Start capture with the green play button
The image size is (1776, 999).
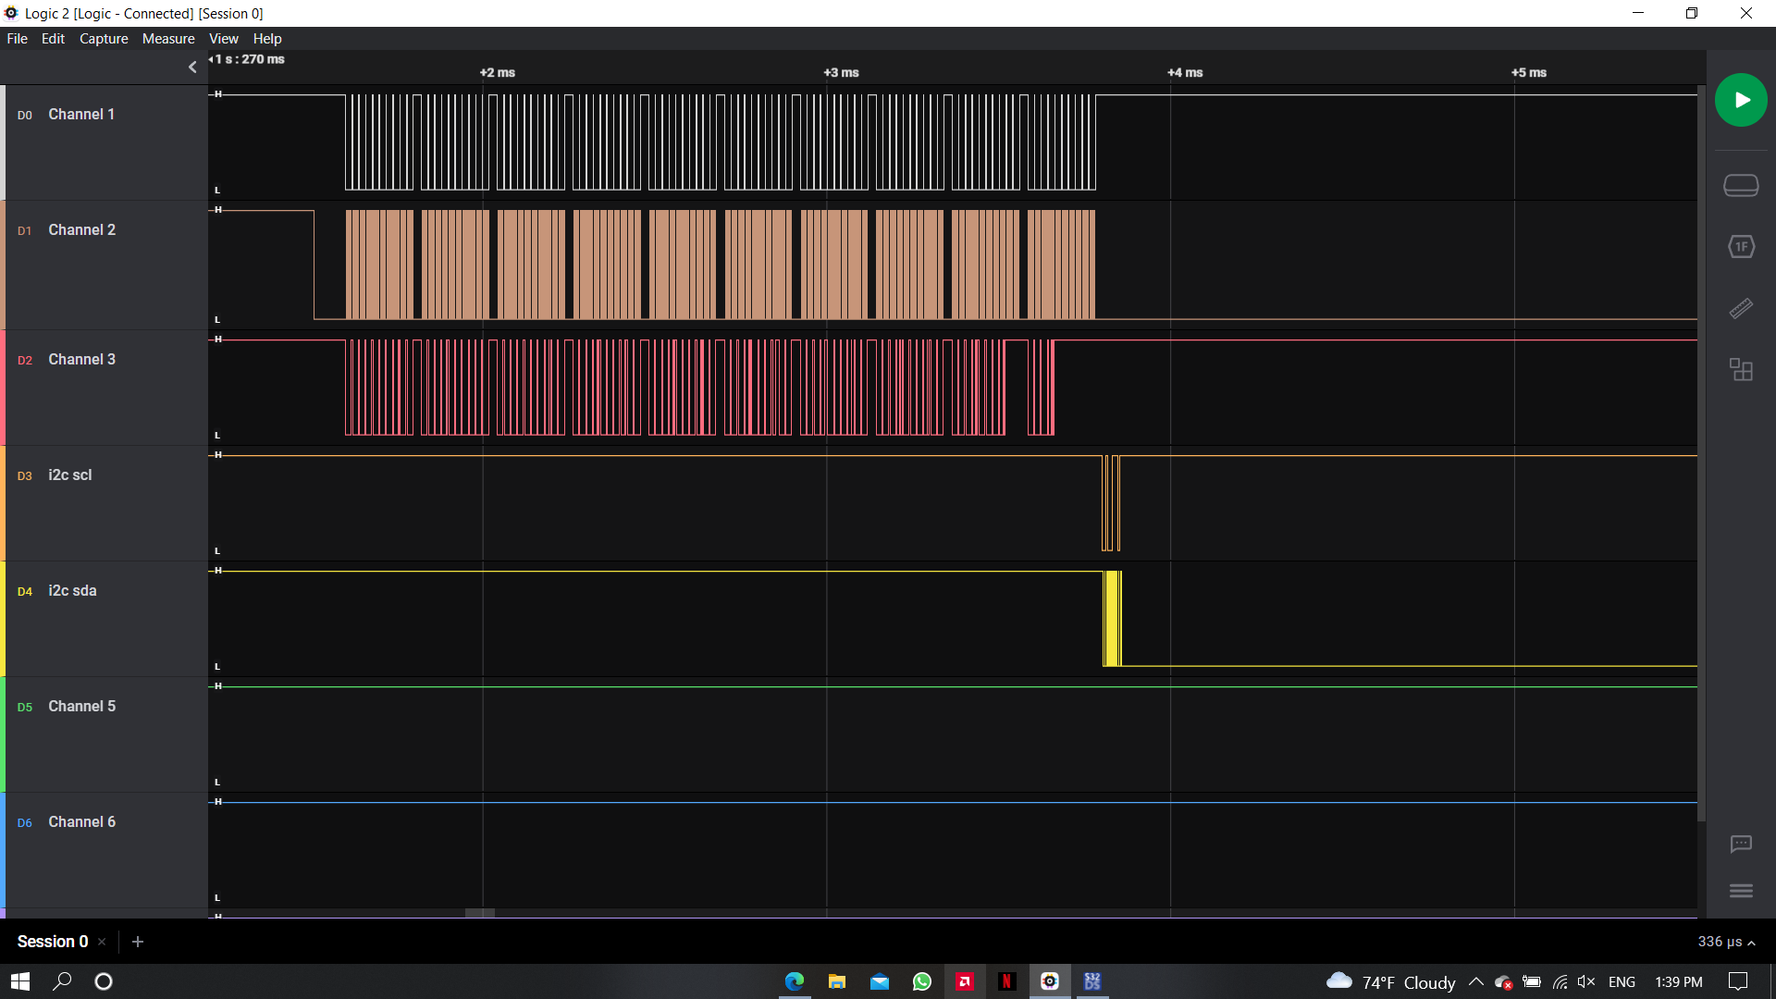pyautogui.click(x=1741, y=100)
